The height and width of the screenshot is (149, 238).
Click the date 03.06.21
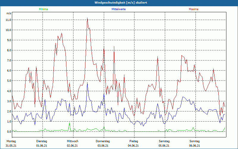tap(103, 146)
